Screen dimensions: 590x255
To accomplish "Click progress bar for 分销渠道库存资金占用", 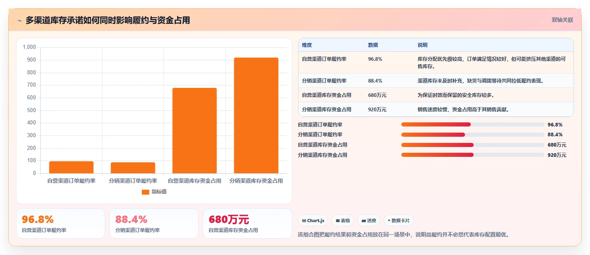I will coord(472,155).
